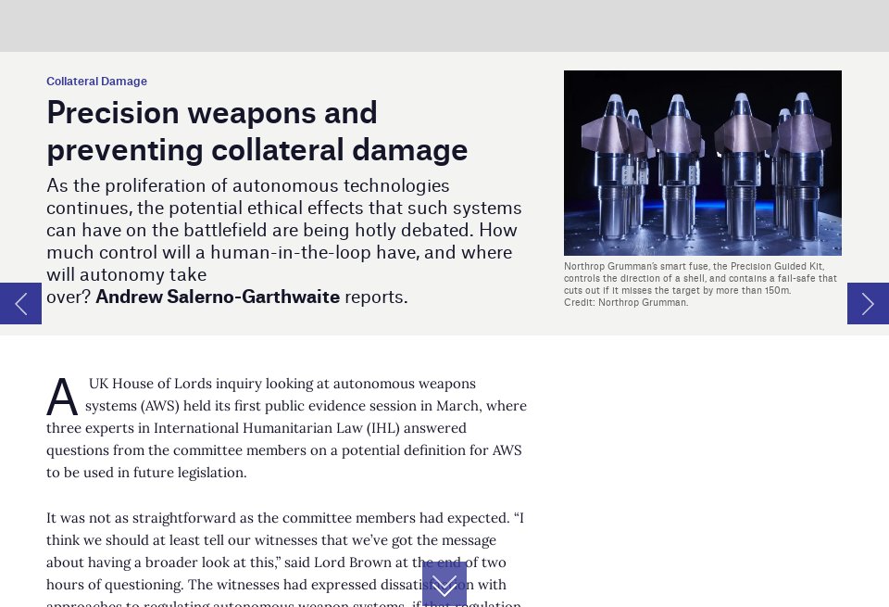This screenshot has width=889, height=607.
Task: Click the Northrop Grumman smart fuse photo
Action: point(702,162)
